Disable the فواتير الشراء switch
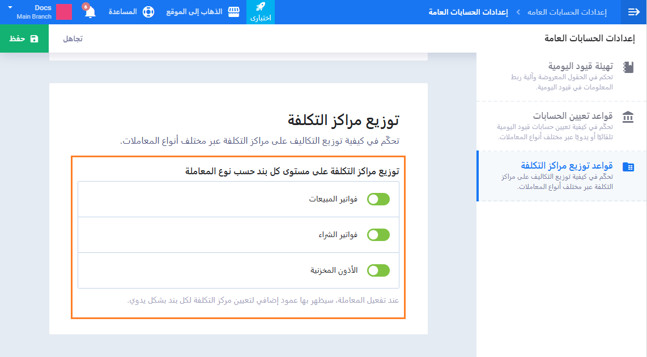The width and height of the screenshot is (647, 357). click(x=378, y=235)
